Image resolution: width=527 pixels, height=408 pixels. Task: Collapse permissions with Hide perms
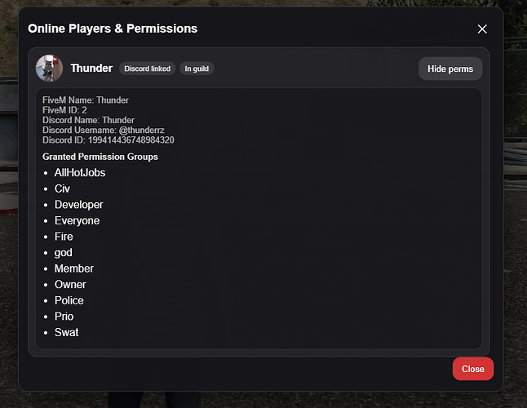pyautogui.click(x=450, y=69)
